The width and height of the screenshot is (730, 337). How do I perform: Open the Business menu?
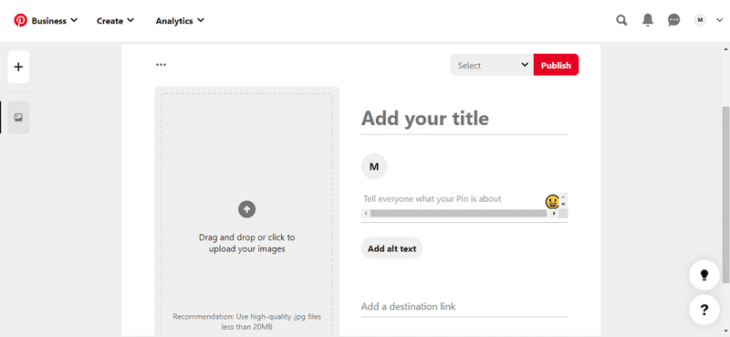tap(54, 20)
